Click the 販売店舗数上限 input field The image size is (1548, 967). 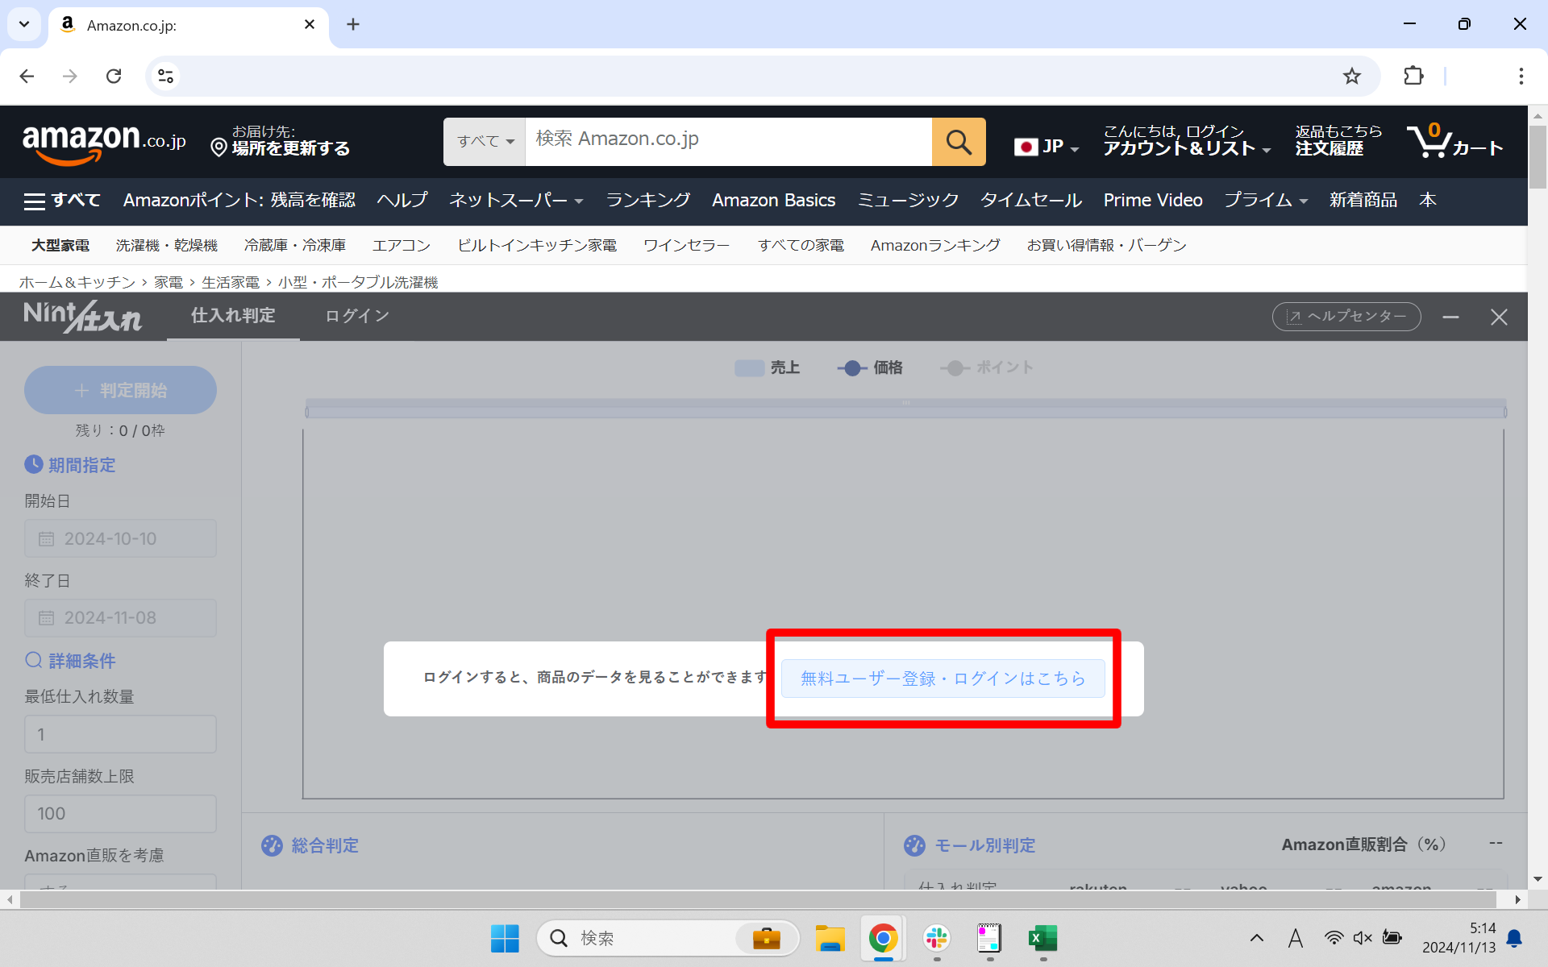(x=120, y=814)
